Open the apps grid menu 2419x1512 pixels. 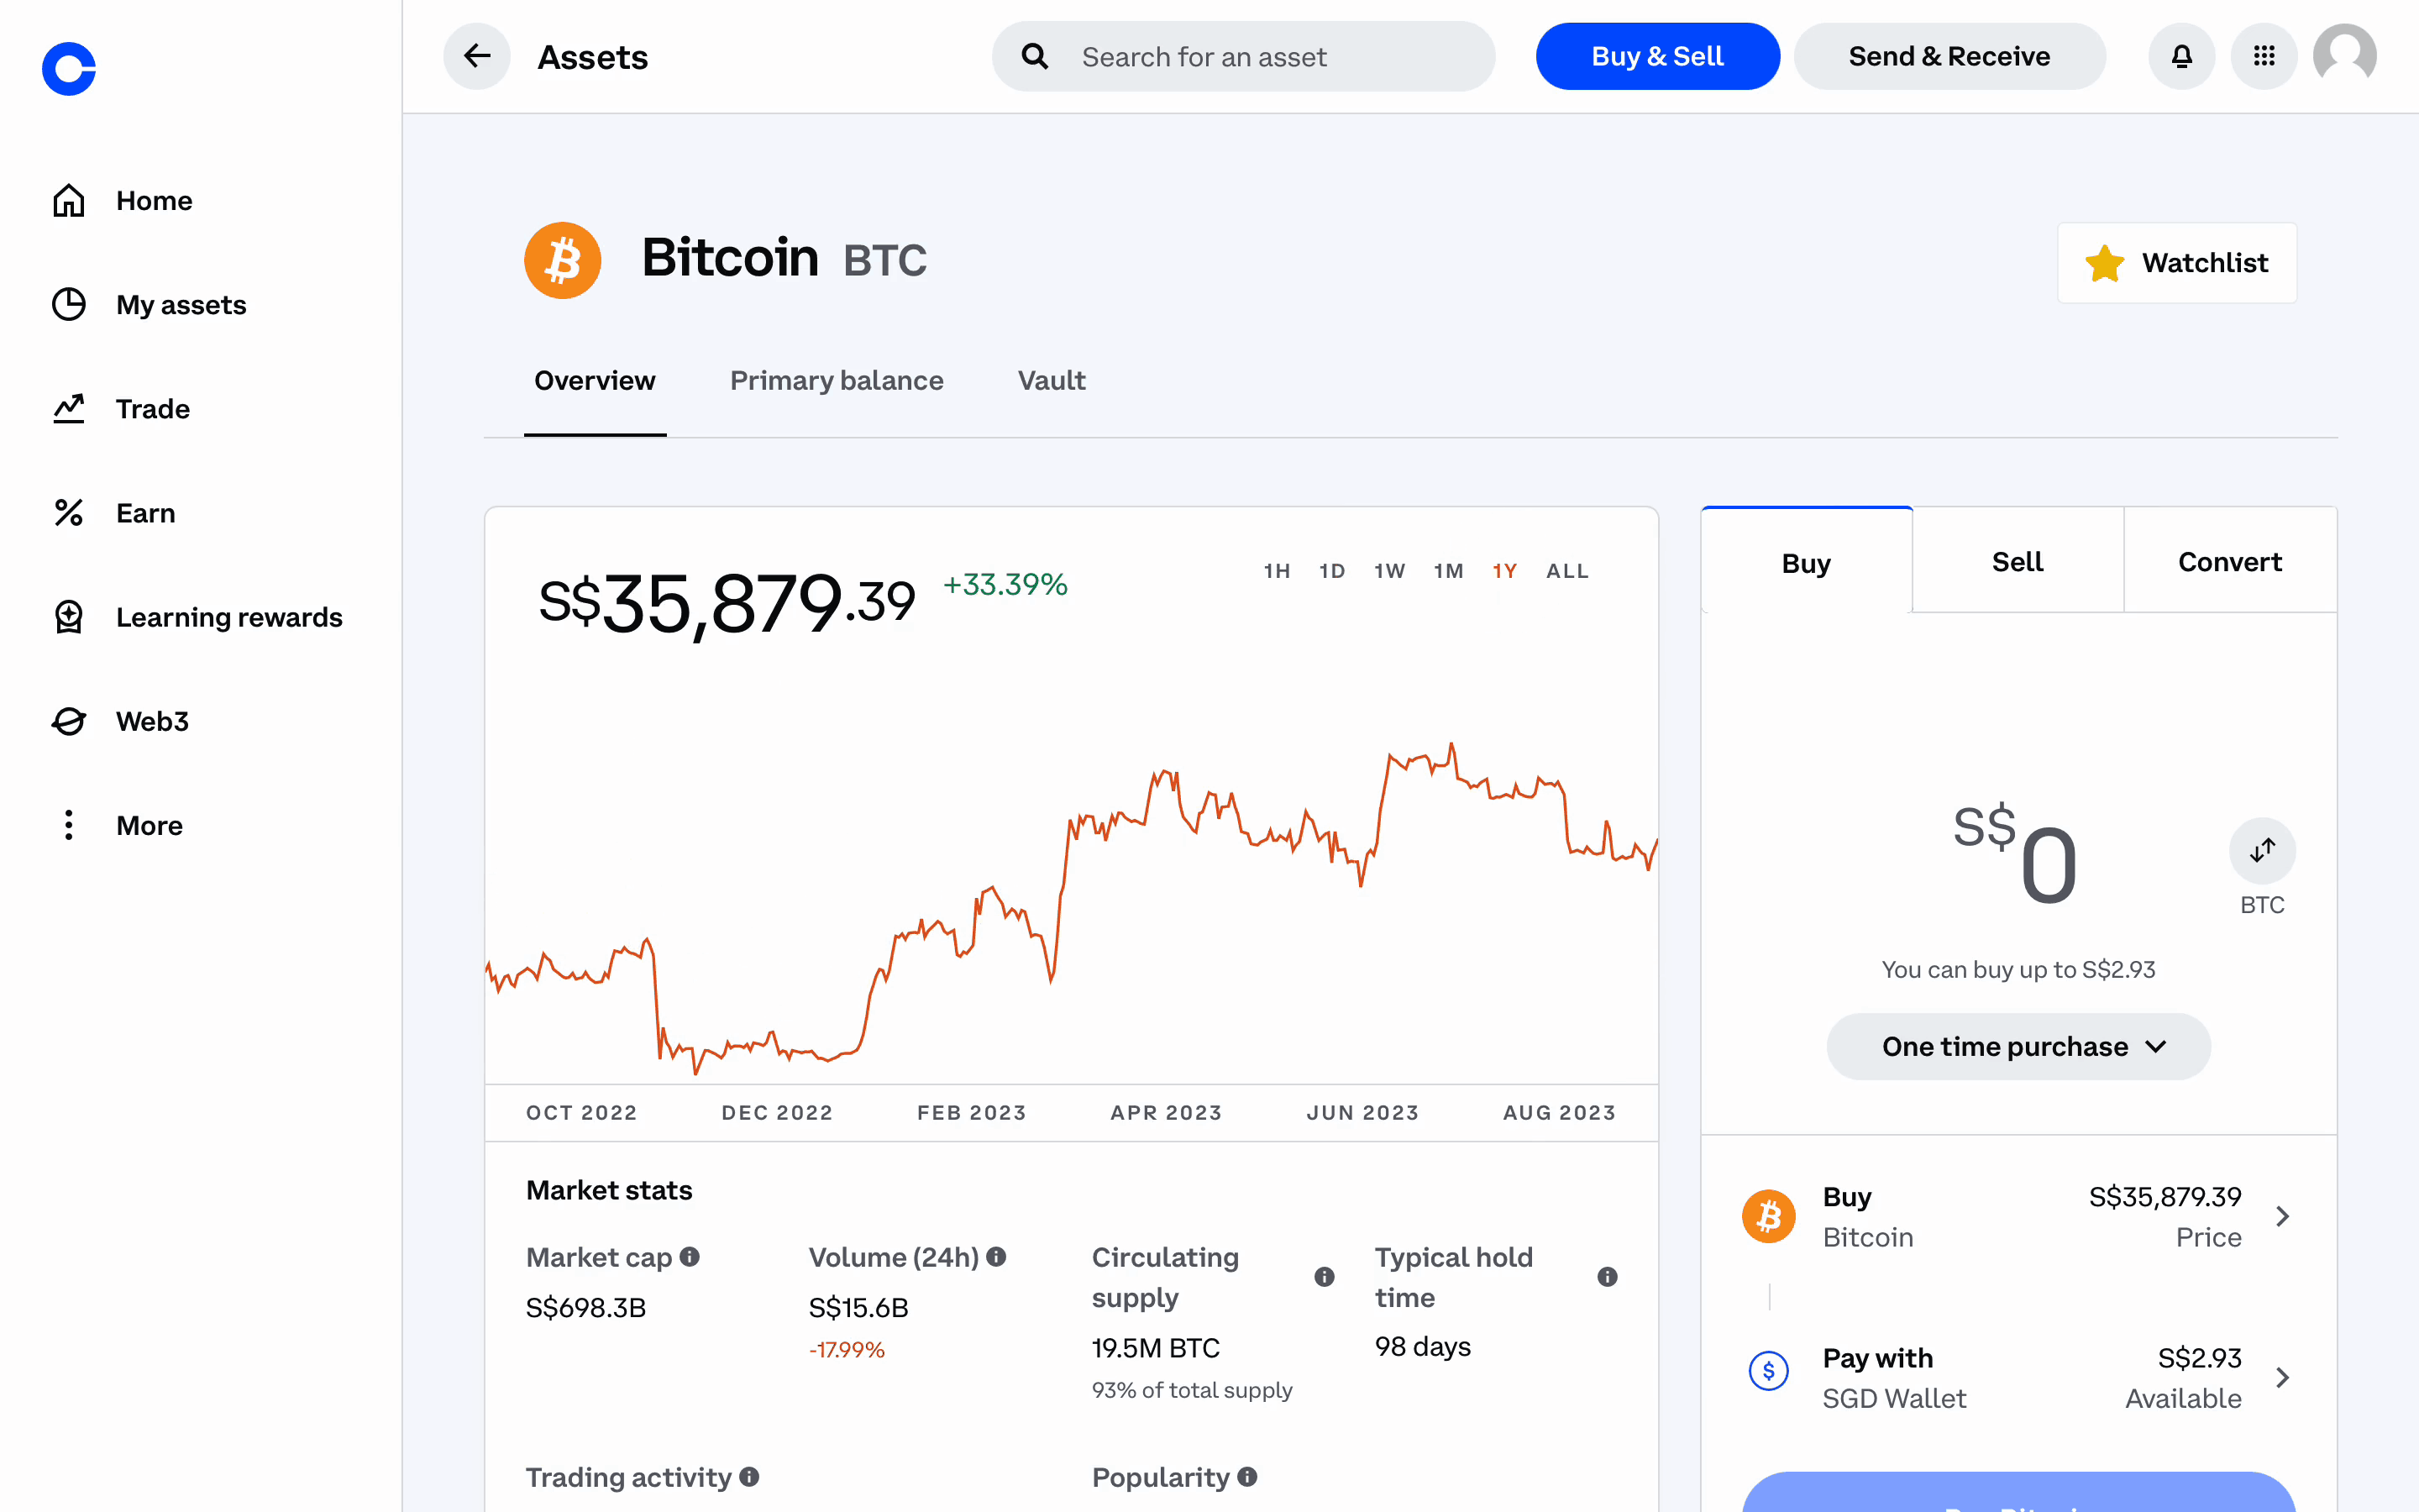click(x=2264, y=56)
